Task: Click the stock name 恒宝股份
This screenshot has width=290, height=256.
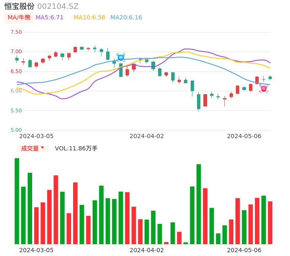Action: (19, 6)
